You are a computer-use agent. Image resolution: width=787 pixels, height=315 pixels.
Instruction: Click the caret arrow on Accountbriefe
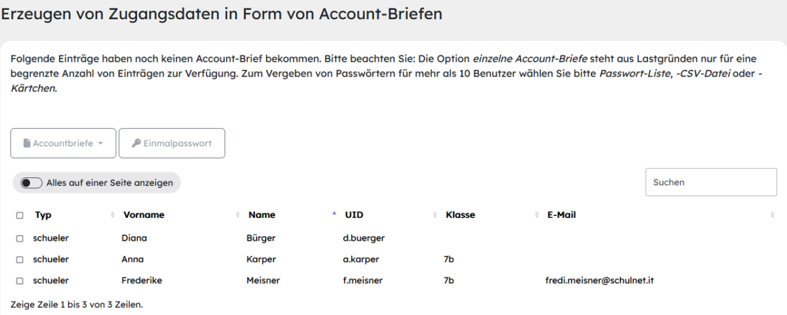(x=100, y=144)
